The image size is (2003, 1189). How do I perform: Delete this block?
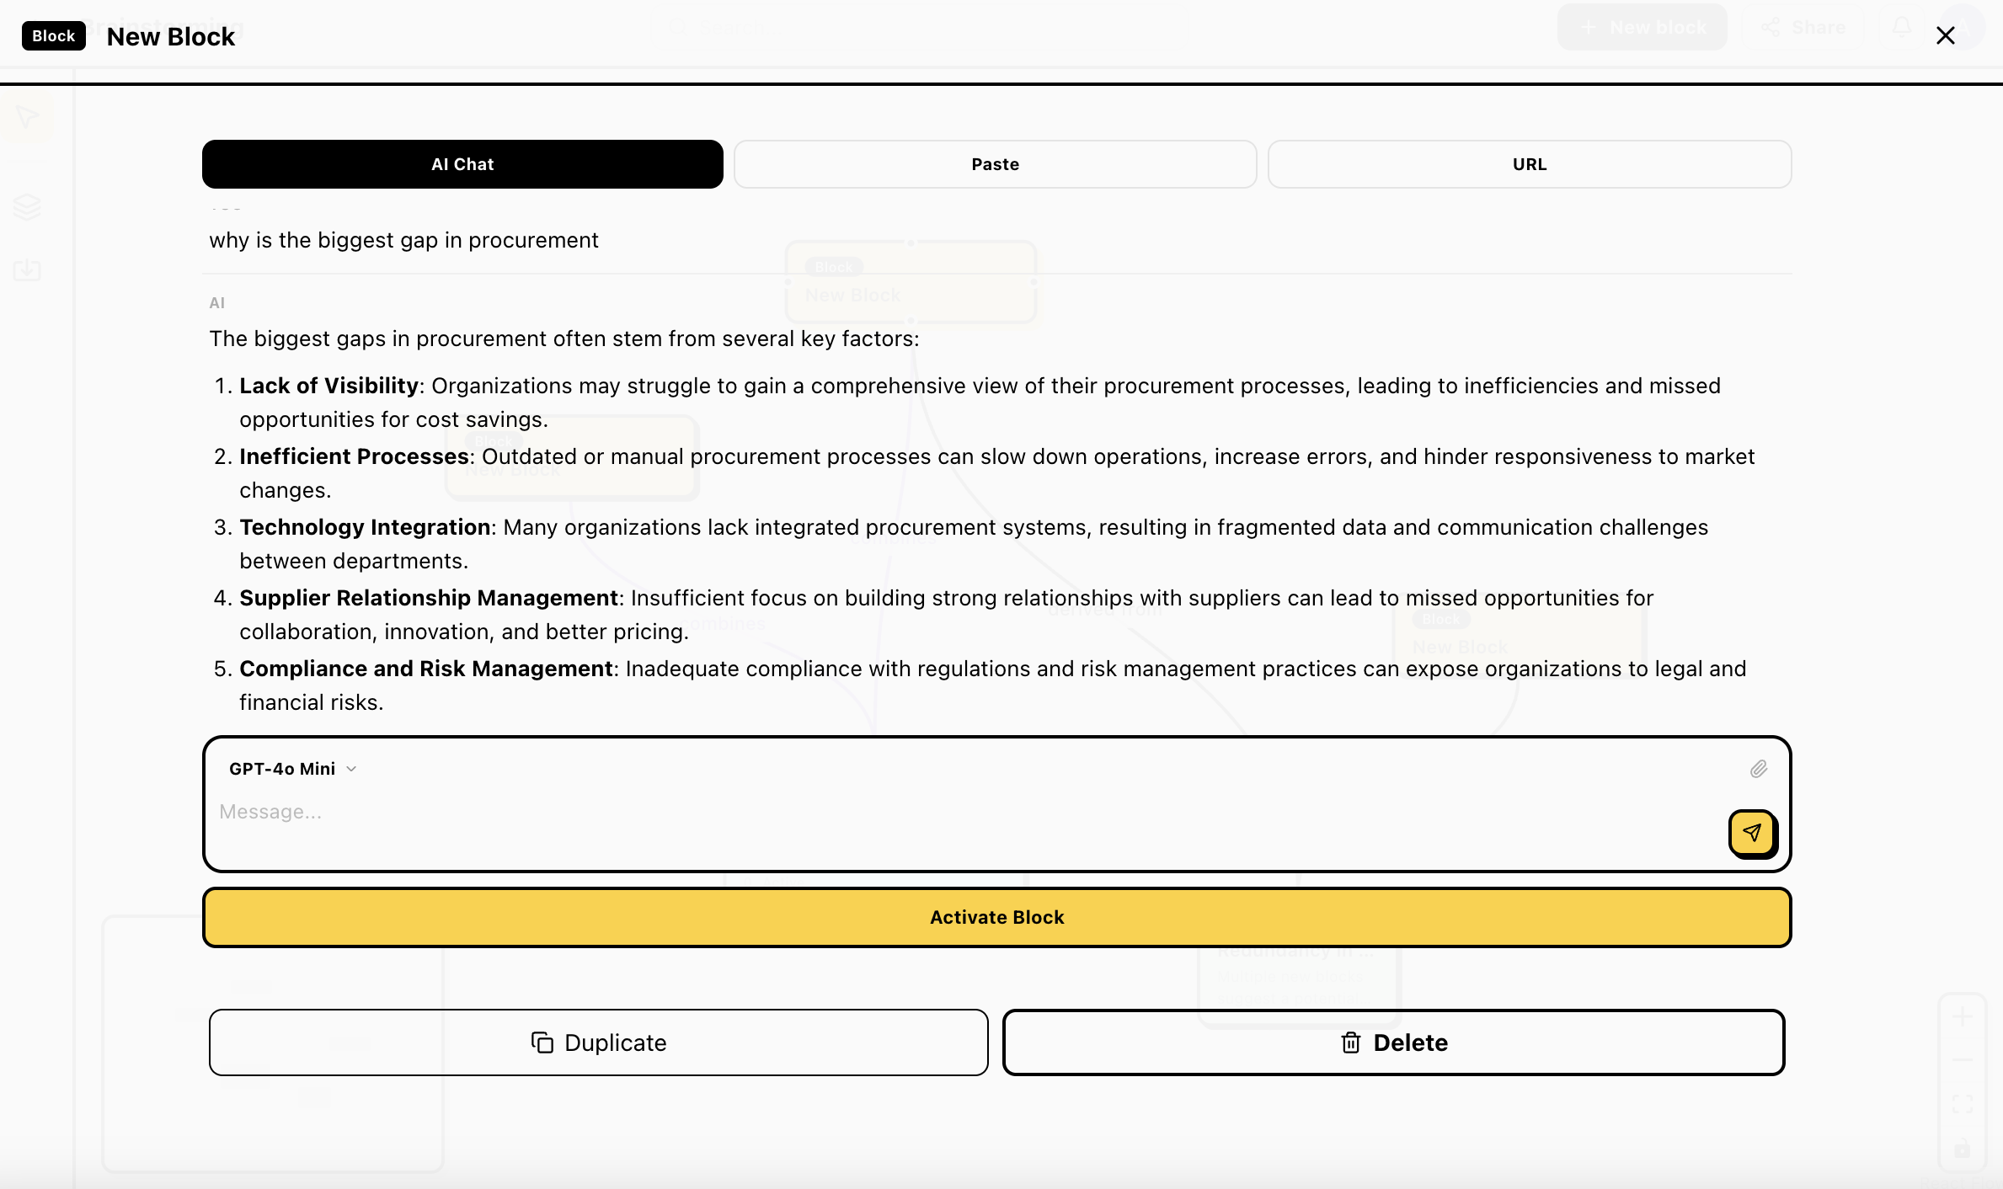[1393, 1042]
